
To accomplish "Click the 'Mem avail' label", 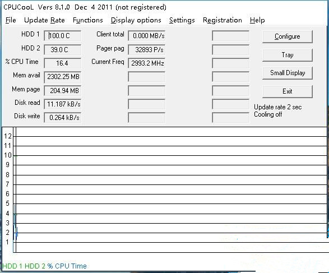I will pos(26,75).
